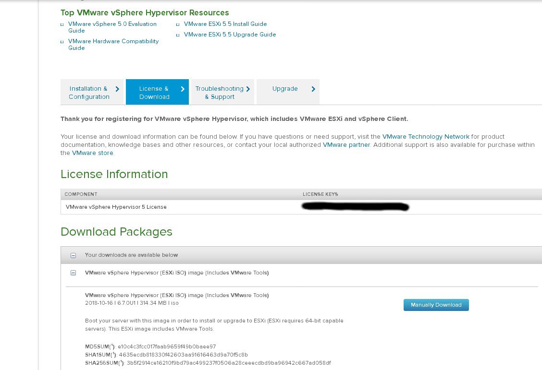
Task: Select 'VMware vSphere Hypervisor 5 License' cell
Action: coord(116,207)
